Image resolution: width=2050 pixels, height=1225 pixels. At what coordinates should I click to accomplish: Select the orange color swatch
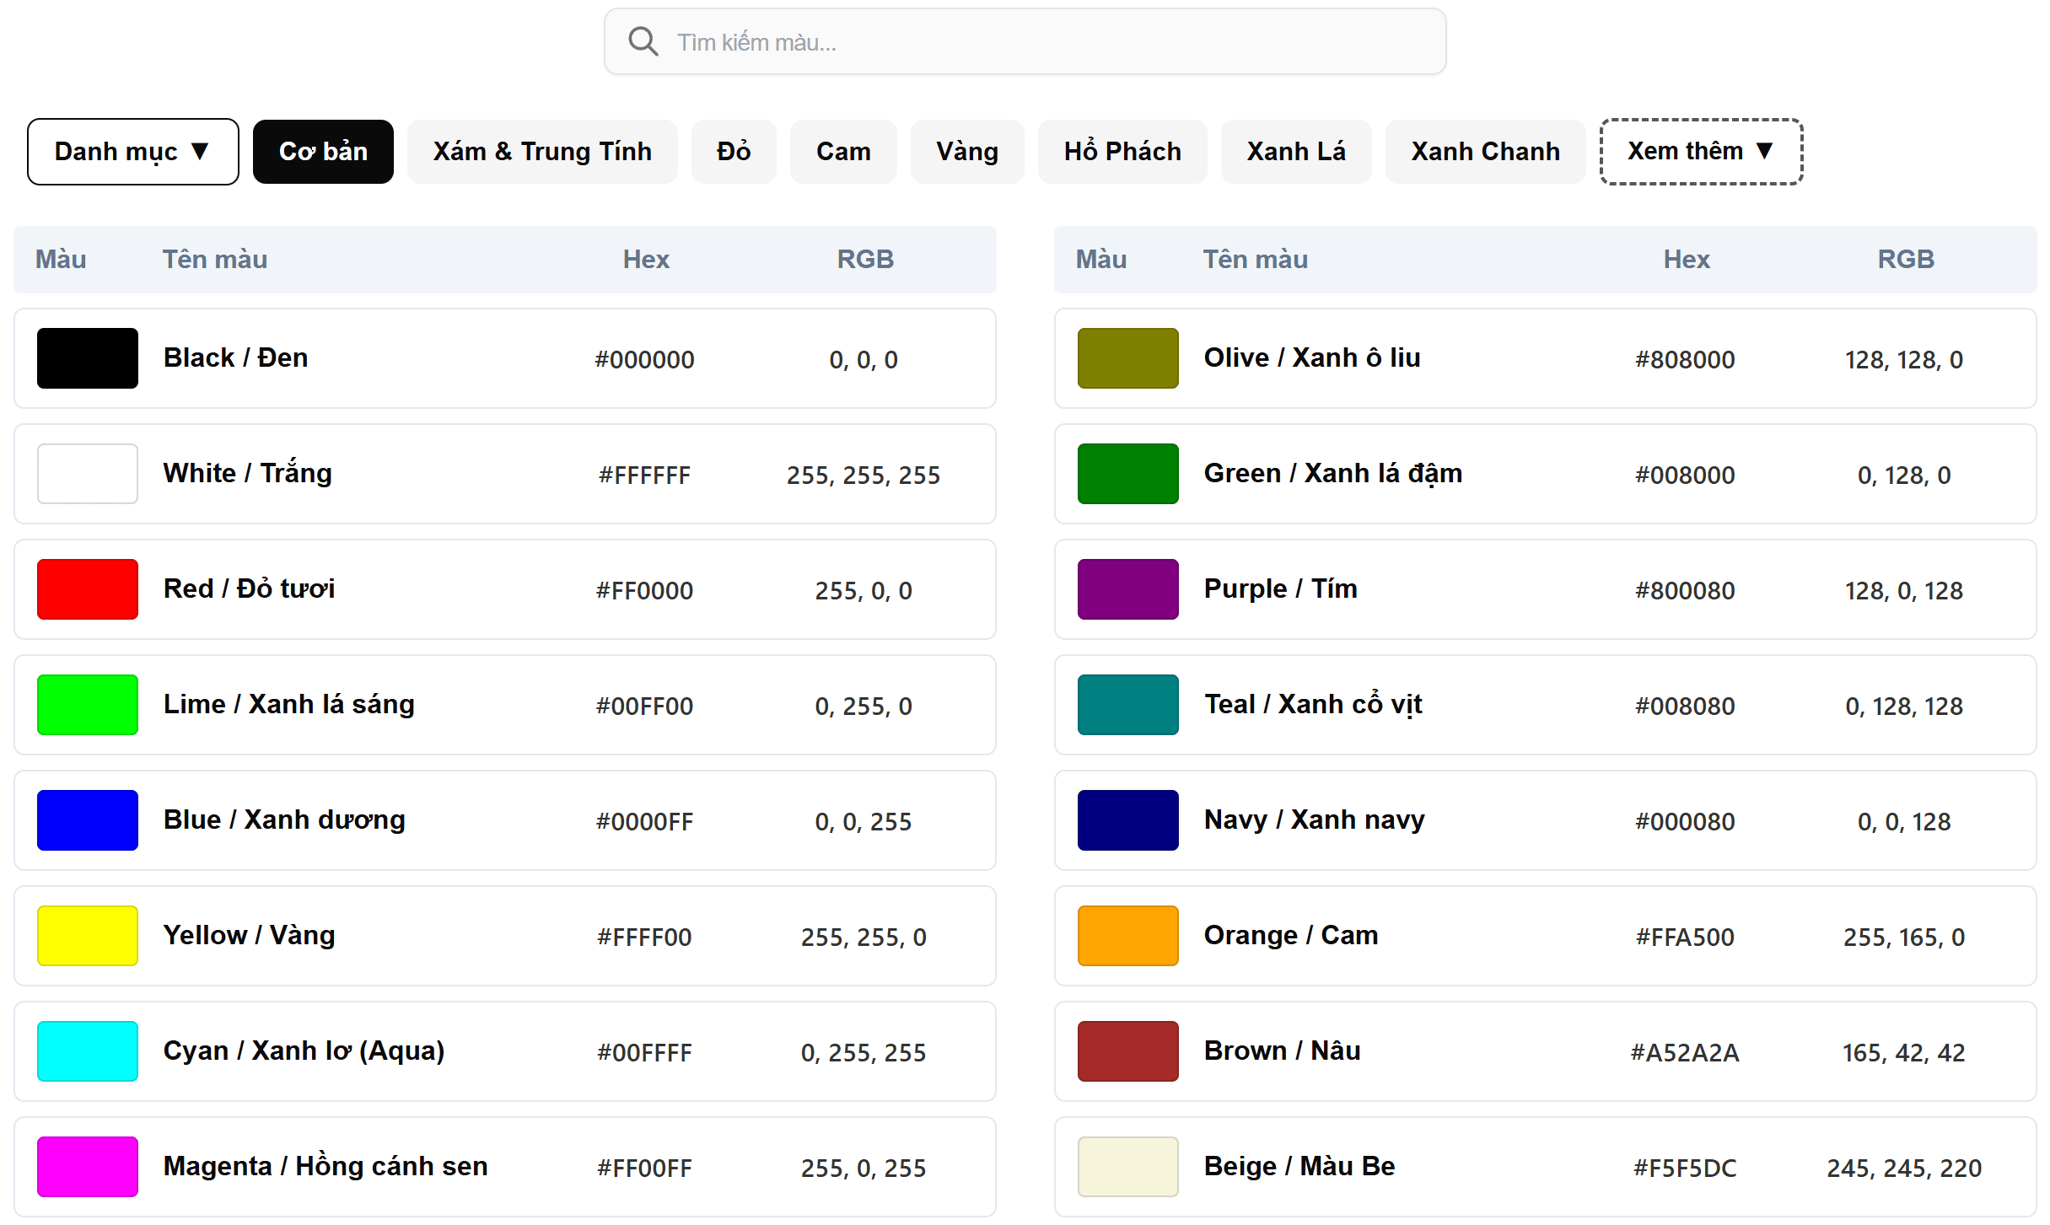coord(1127,936)
